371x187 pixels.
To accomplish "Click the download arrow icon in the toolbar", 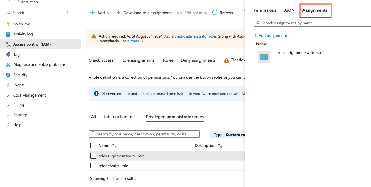I will [119, 13].
